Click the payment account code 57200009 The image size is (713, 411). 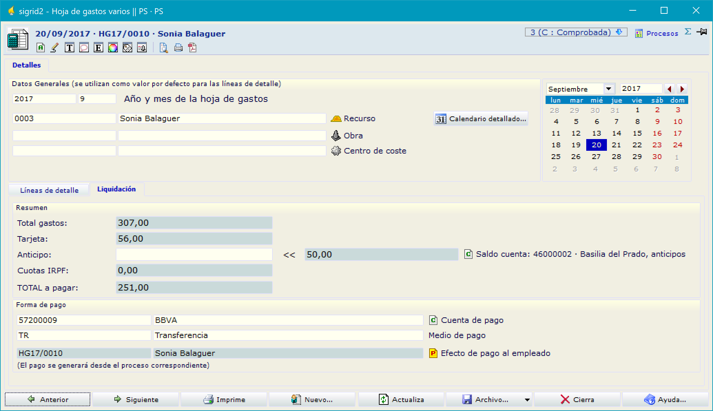[x=84, y=320]
